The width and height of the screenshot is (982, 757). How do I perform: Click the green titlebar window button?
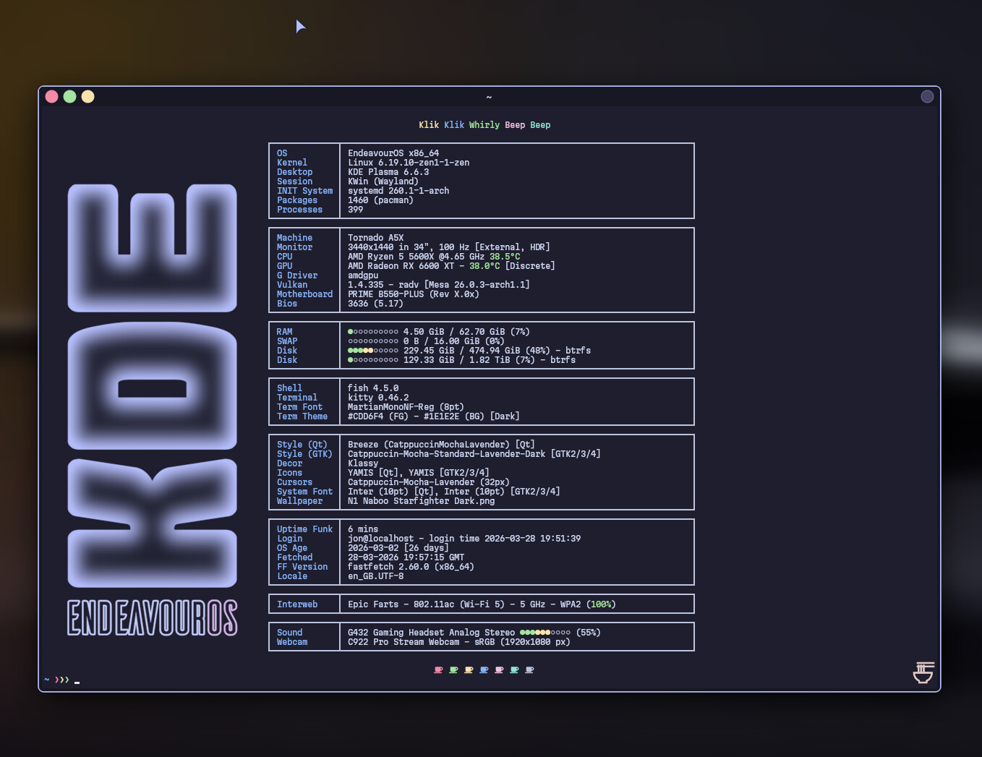click(70, 97)
